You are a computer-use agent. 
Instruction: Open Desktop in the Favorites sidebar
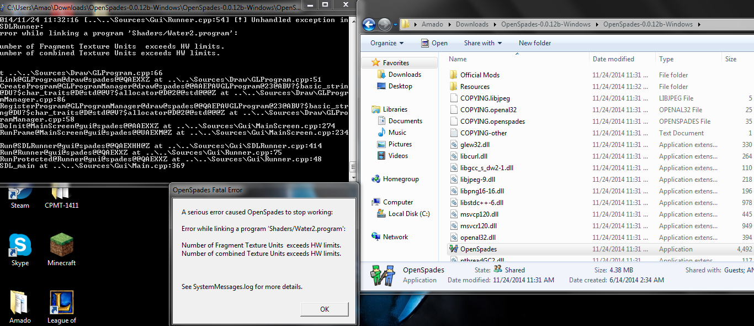pos(400,86)
